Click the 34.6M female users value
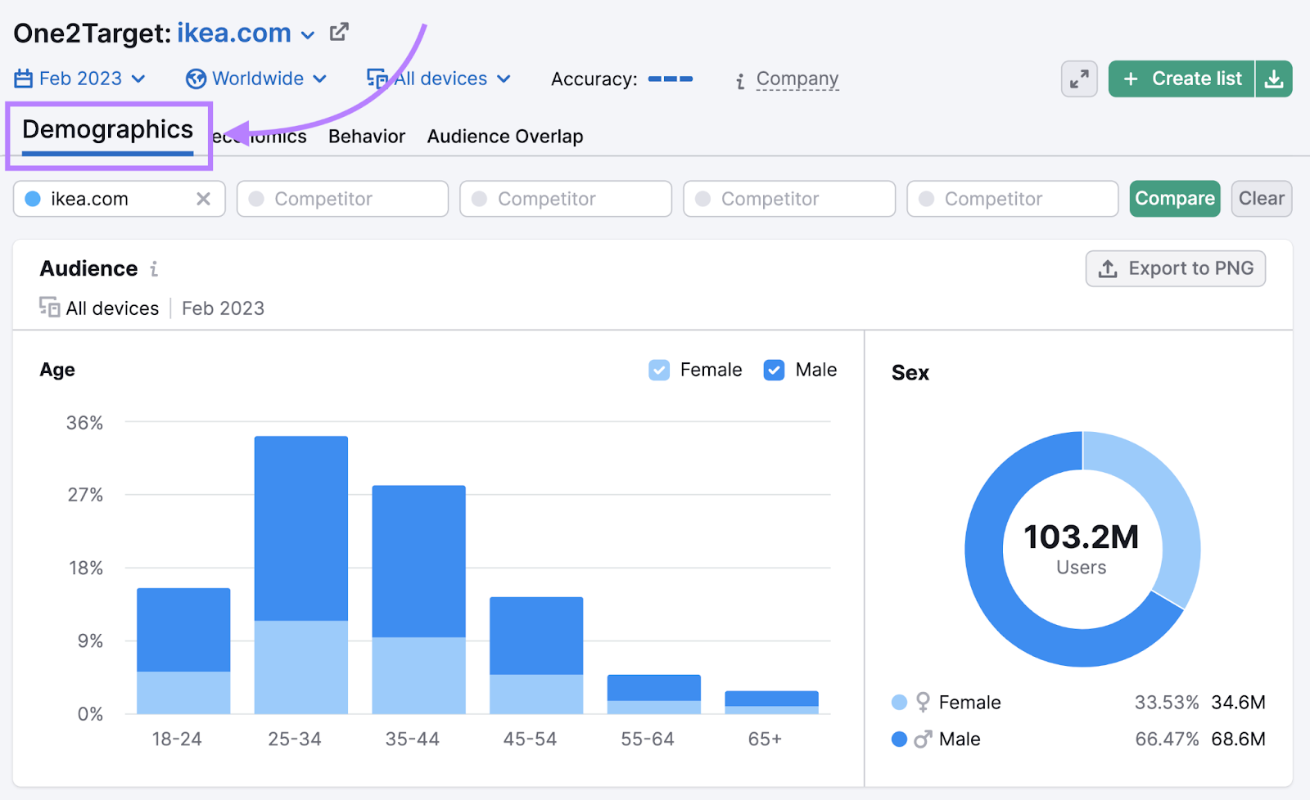 1238,703
